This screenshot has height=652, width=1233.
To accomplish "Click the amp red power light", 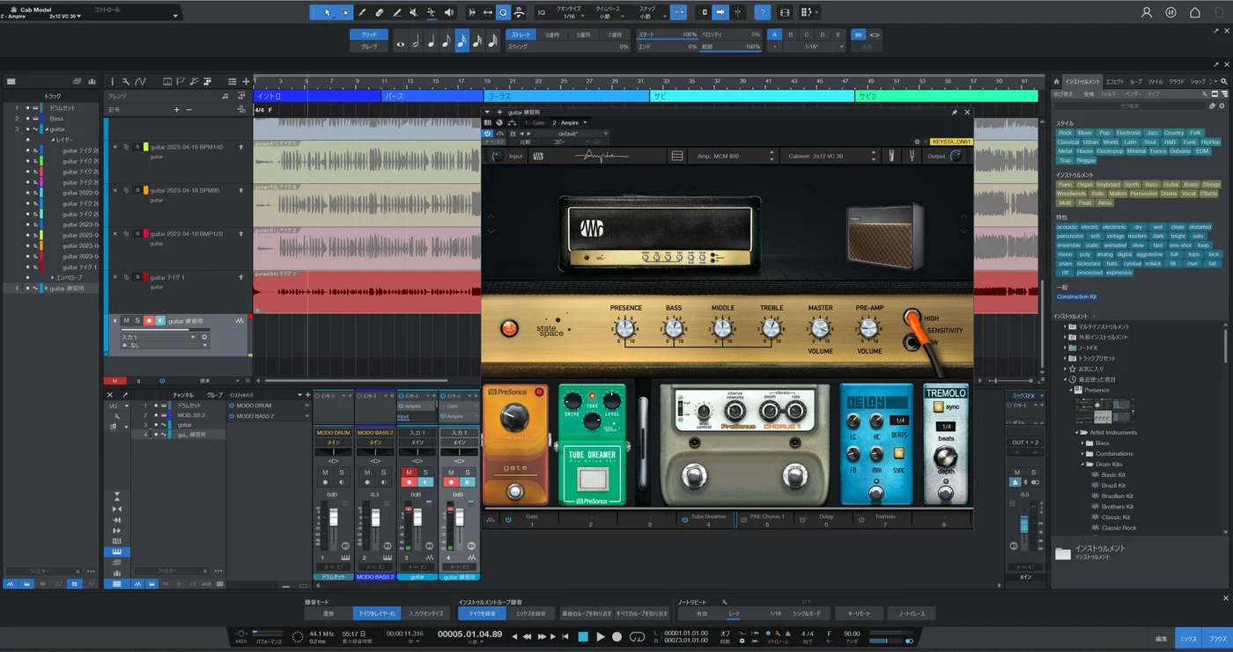I will (509, 329).
